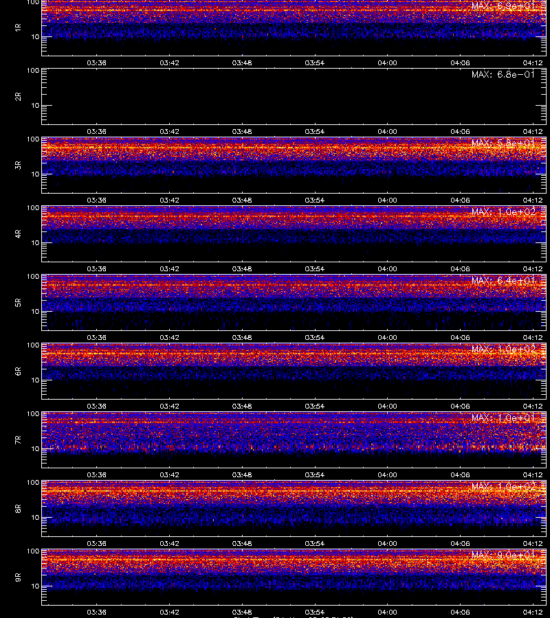Click the 2R panel axis label
Image resolution: width=550 pixels, height=618 pixels.
(x=18, y=97)
